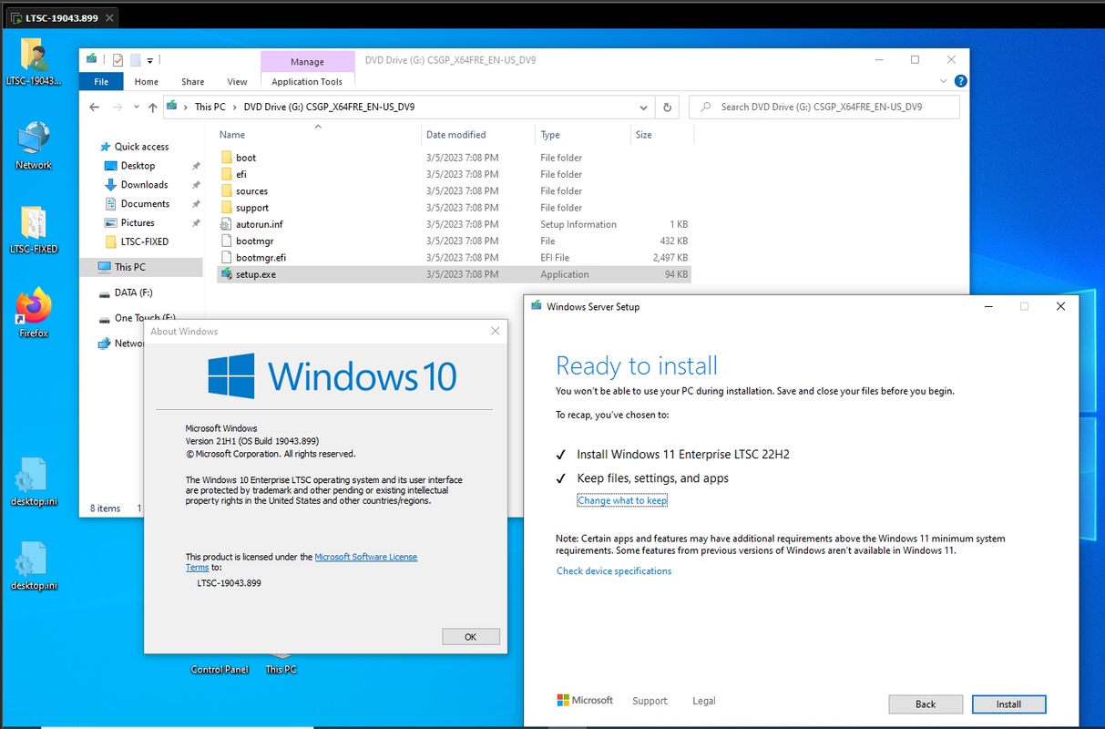Open the Application Tools tab

pyautogui.click(x=307, y=81)
